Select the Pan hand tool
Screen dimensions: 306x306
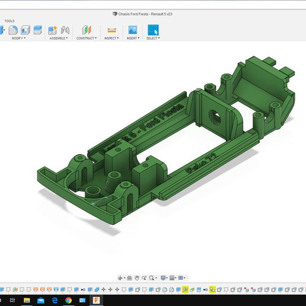(137, 278)
